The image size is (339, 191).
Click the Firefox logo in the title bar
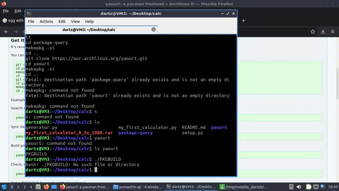[x=4, y=4]
